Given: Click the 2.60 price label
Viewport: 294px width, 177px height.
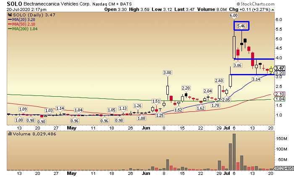Looking at the screenshot, I should (219, 81).
